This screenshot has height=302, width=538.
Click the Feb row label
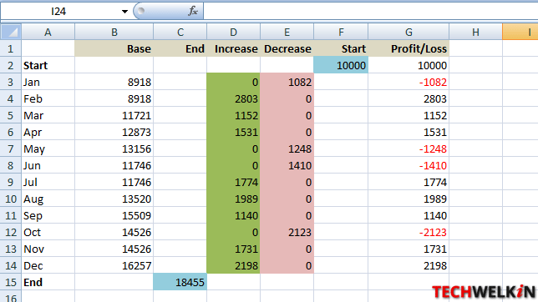click(33, 98)
